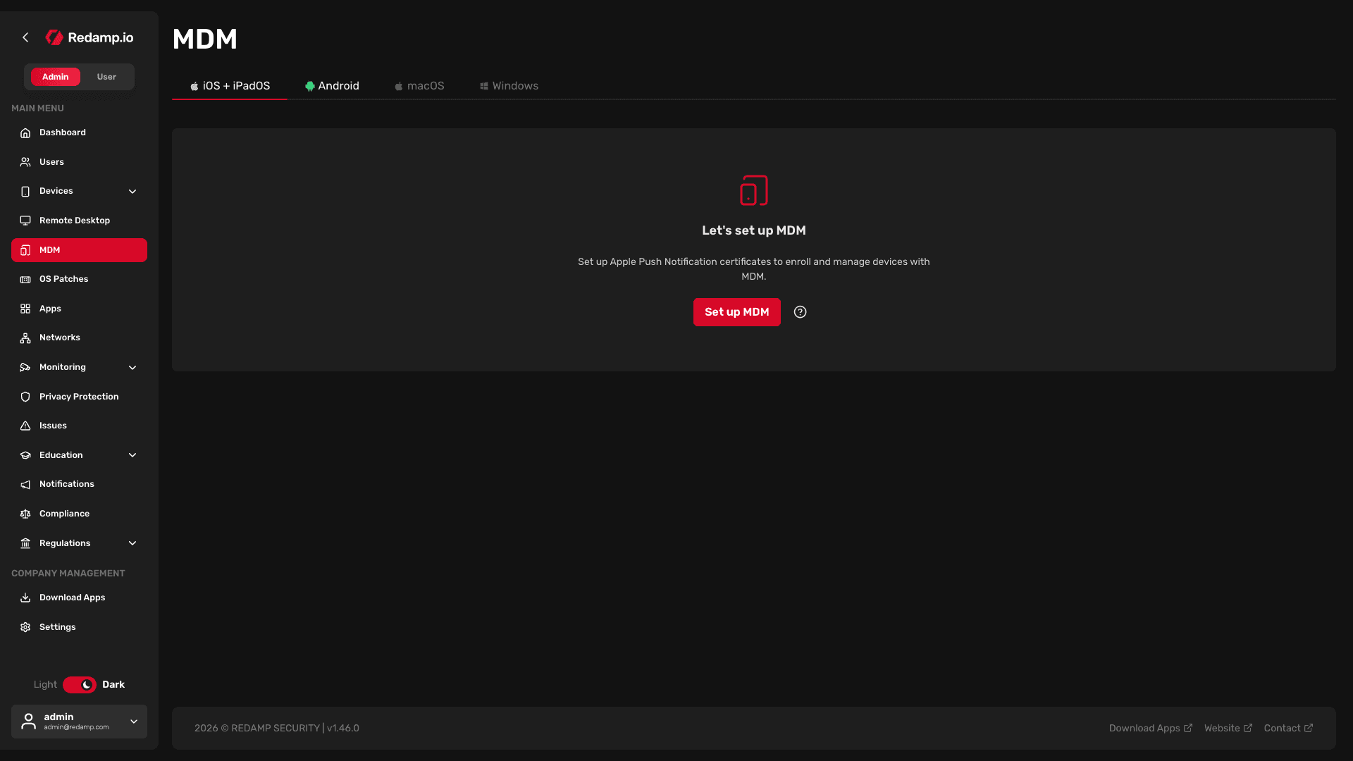Click Education graduation cap icon

25,455
